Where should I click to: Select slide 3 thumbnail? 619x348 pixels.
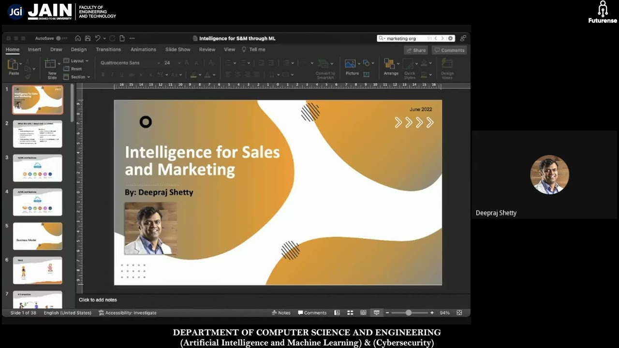click(x=38, y=168)
